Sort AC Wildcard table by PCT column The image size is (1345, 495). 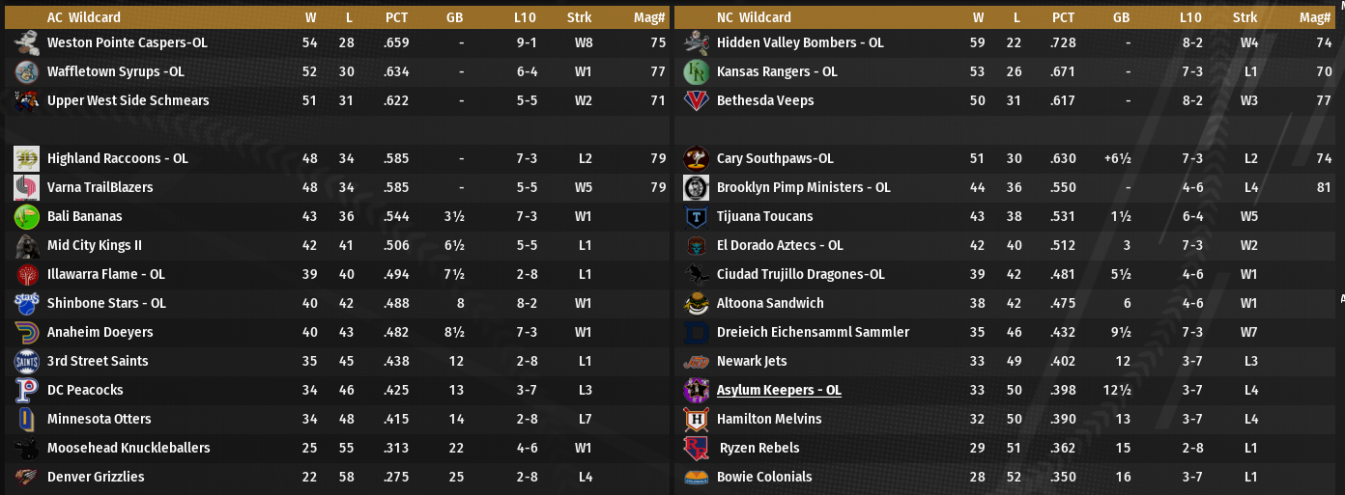[396, 17]
